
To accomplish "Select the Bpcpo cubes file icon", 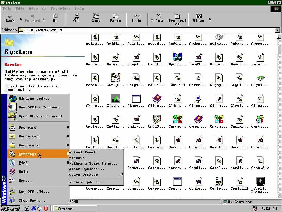I will (x=177, y=57).
